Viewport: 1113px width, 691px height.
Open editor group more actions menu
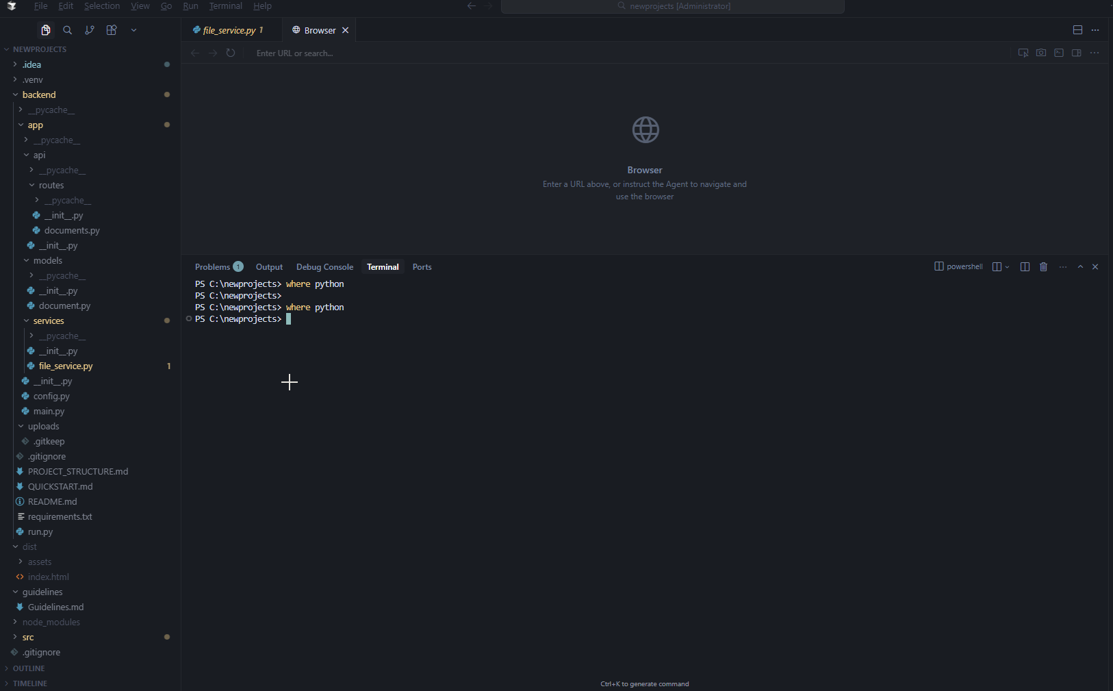click(1095, 30)
